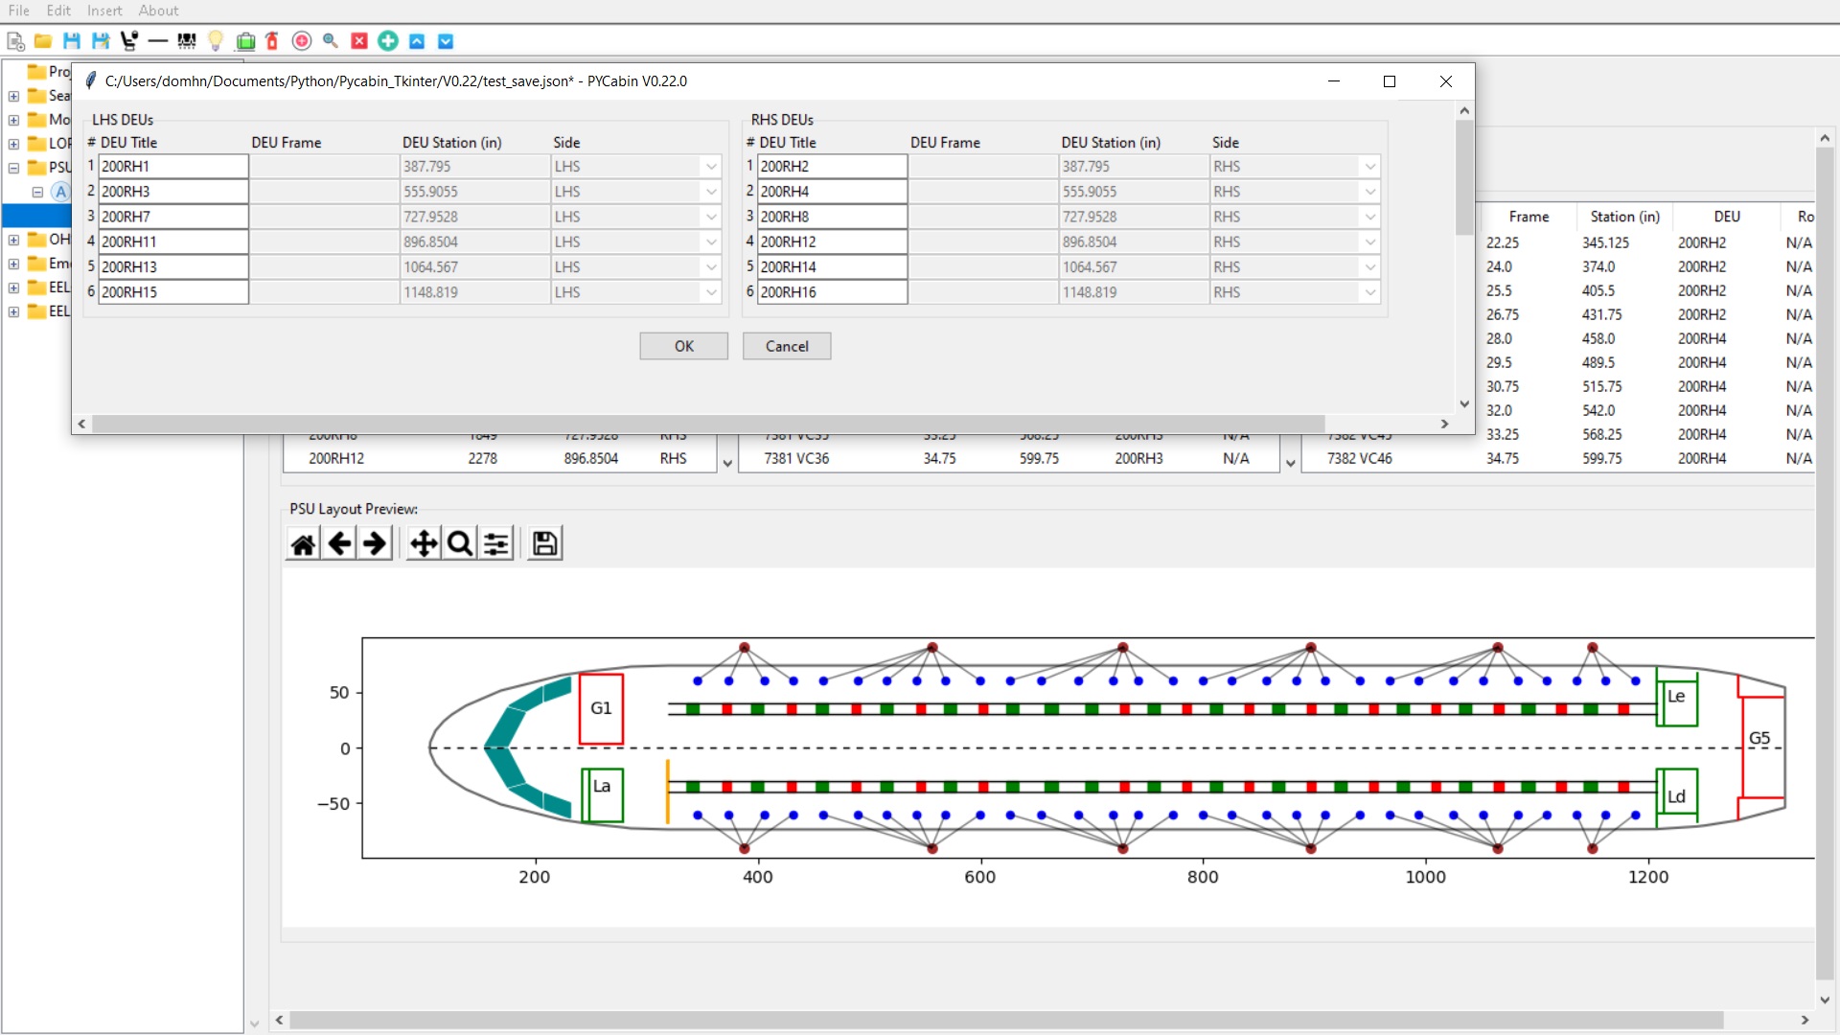Select the Mo tree folder
1840x1035 pixels.
(x=49, y=120)
